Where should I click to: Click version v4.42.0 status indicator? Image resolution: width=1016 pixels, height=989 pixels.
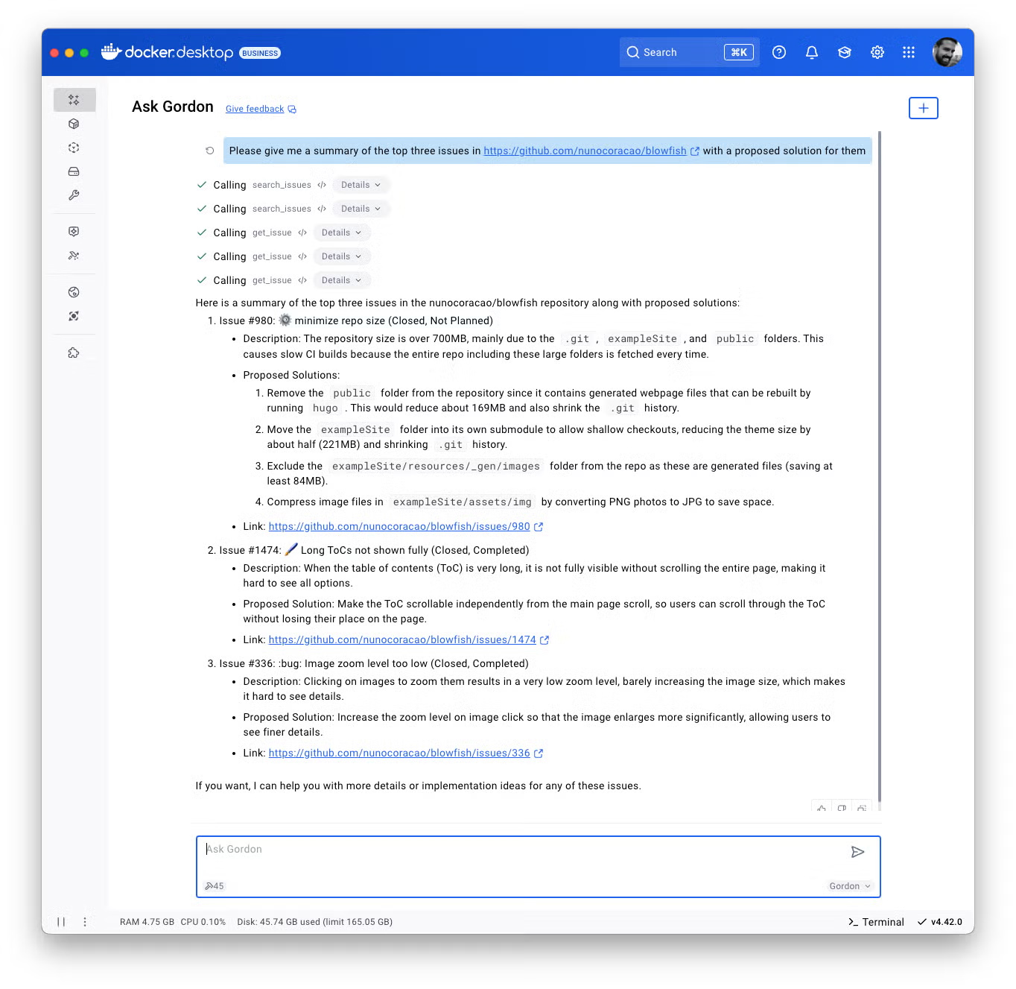[x=940, y=922]
